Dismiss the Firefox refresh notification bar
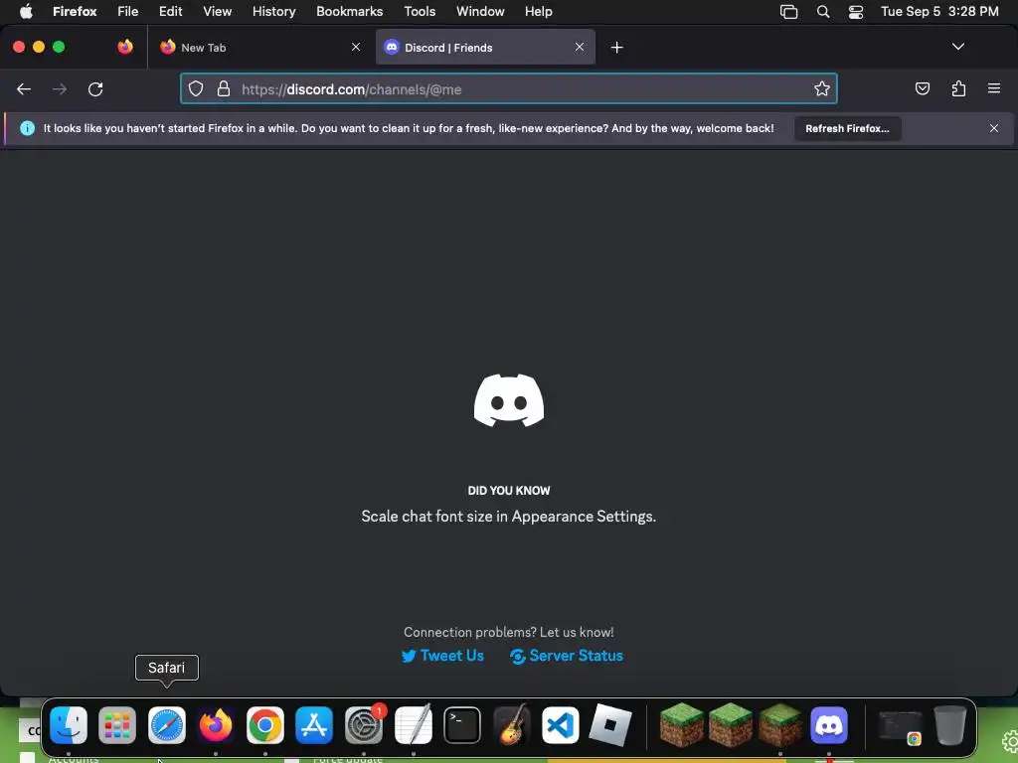The width and height of the screenshot is (1018, 763). pos(993,128)
